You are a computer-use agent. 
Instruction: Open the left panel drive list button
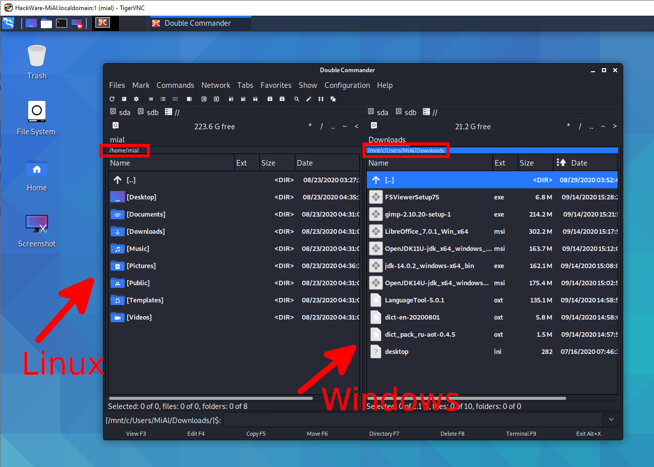[x=116, y=126]
